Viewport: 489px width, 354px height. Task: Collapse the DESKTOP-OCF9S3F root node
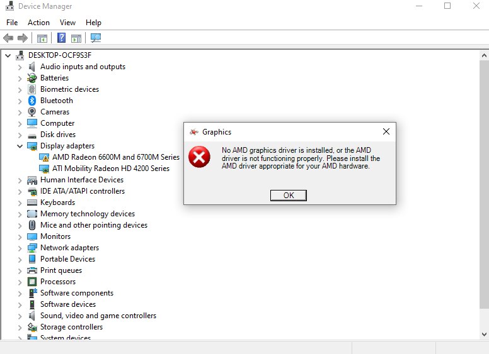[x=8, y=56]
